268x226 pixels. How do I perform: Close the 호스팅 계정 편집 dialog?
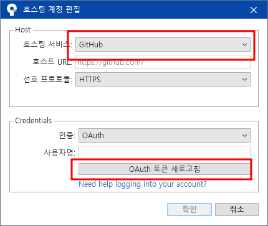pos(254,10)
